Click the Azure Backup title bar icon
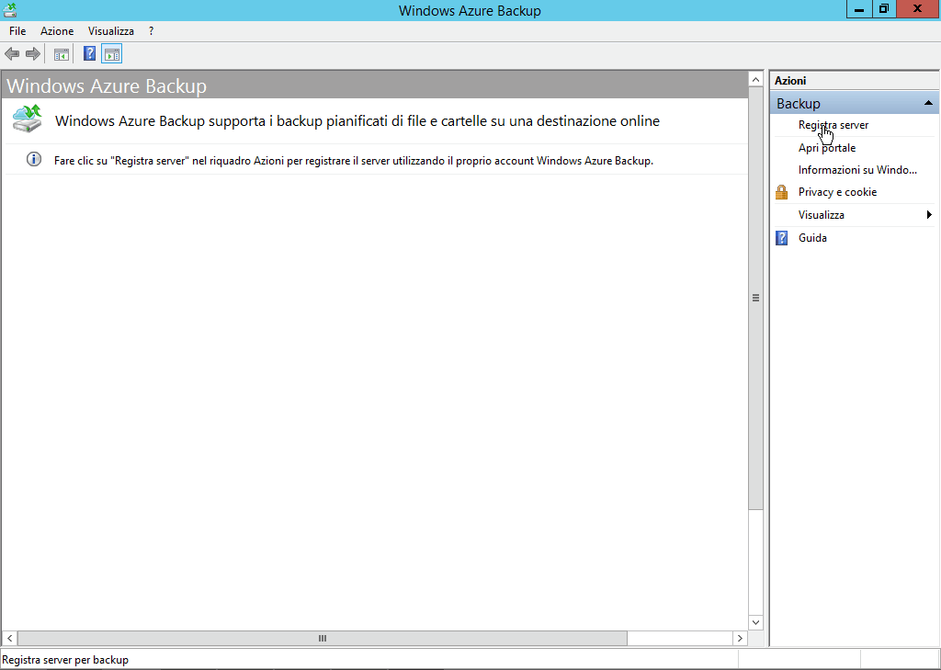Viewport: 941px width, 670px height. click(x=10, y=10)
